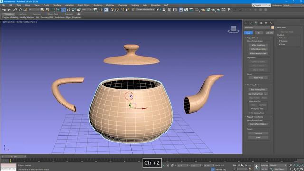304x171 pixels.
Task: Click Affect Object Only button
Action: coord(258,49)
